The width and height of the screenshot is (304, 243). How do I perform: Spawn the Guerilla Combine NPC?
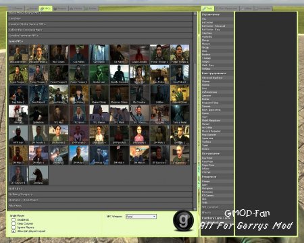(x=119, y=74)
